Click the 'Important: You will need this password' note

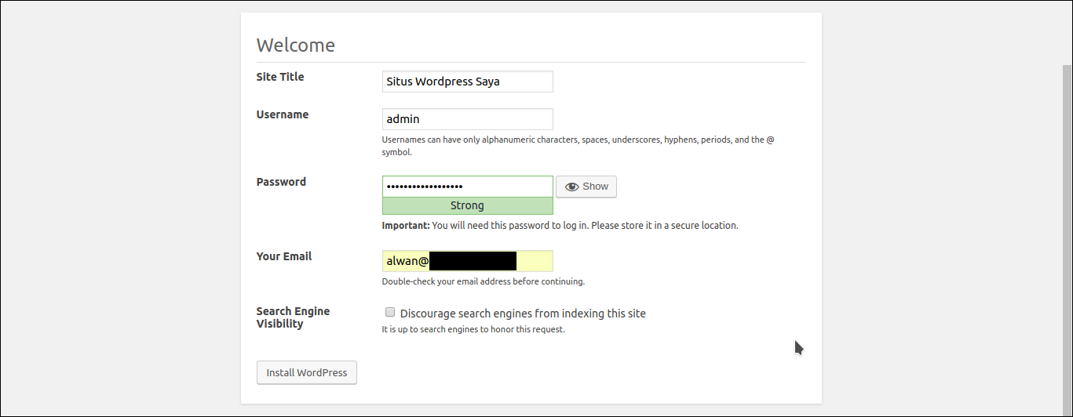(x=560, y=225)
